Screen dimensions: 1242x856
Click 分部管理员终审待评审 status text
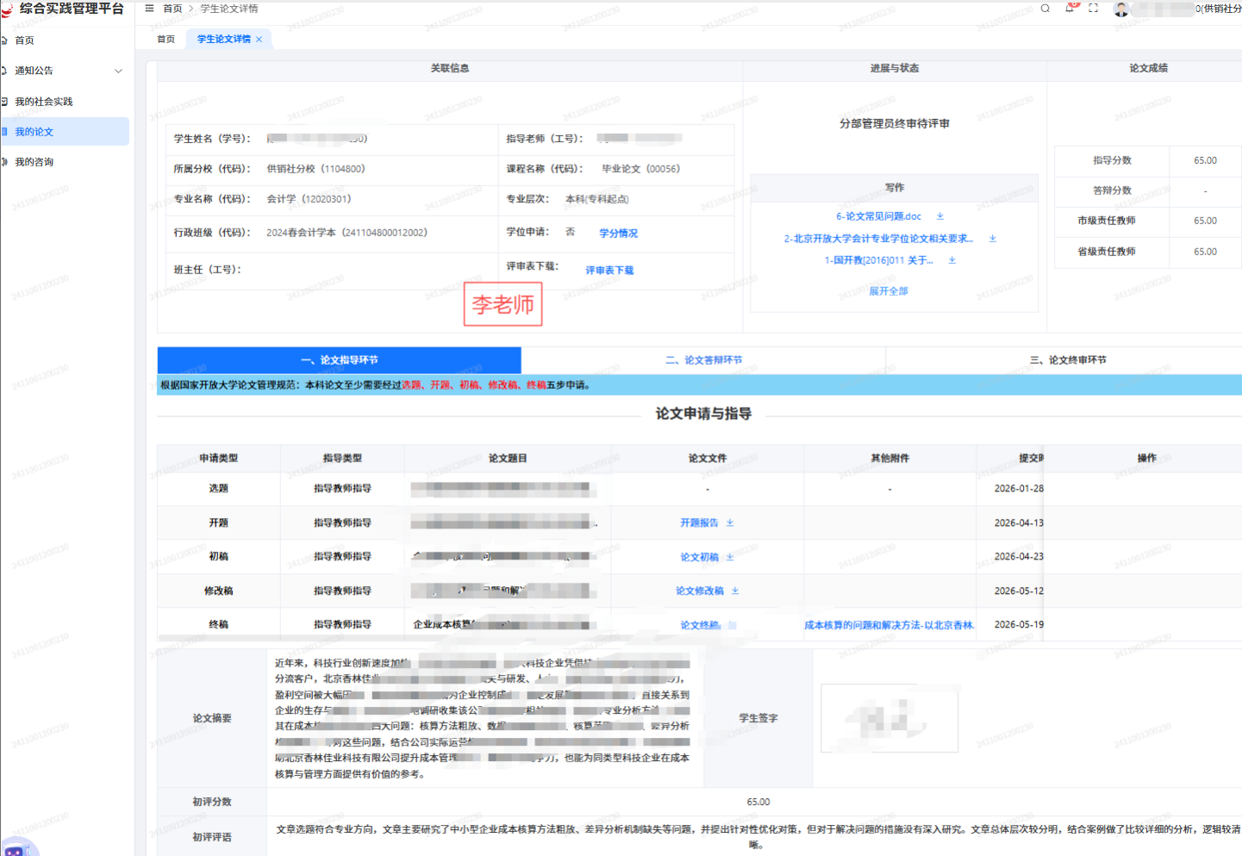(895, 124)
